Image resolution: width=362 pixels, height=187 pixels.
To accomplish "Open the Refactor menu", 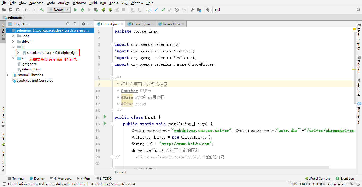I will pos(80,3).
